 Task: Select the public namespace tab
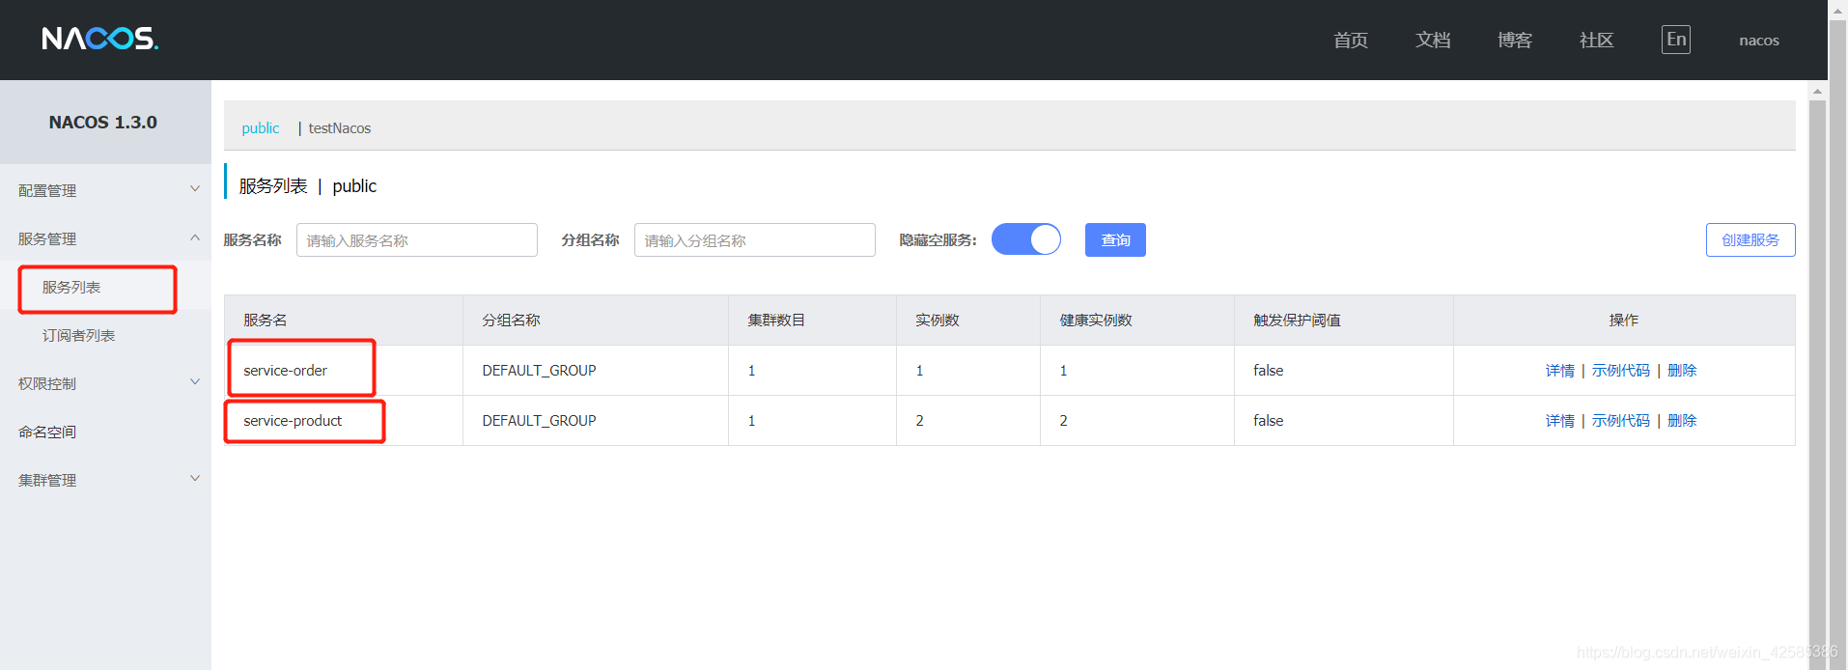click(x=260, y=127)
